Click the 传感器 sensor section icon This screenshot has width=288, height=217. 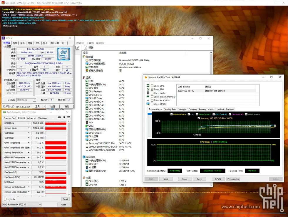[x=84, y=57]
